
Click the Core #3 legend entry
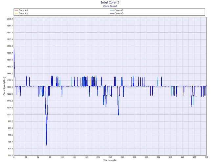[117, 13]
